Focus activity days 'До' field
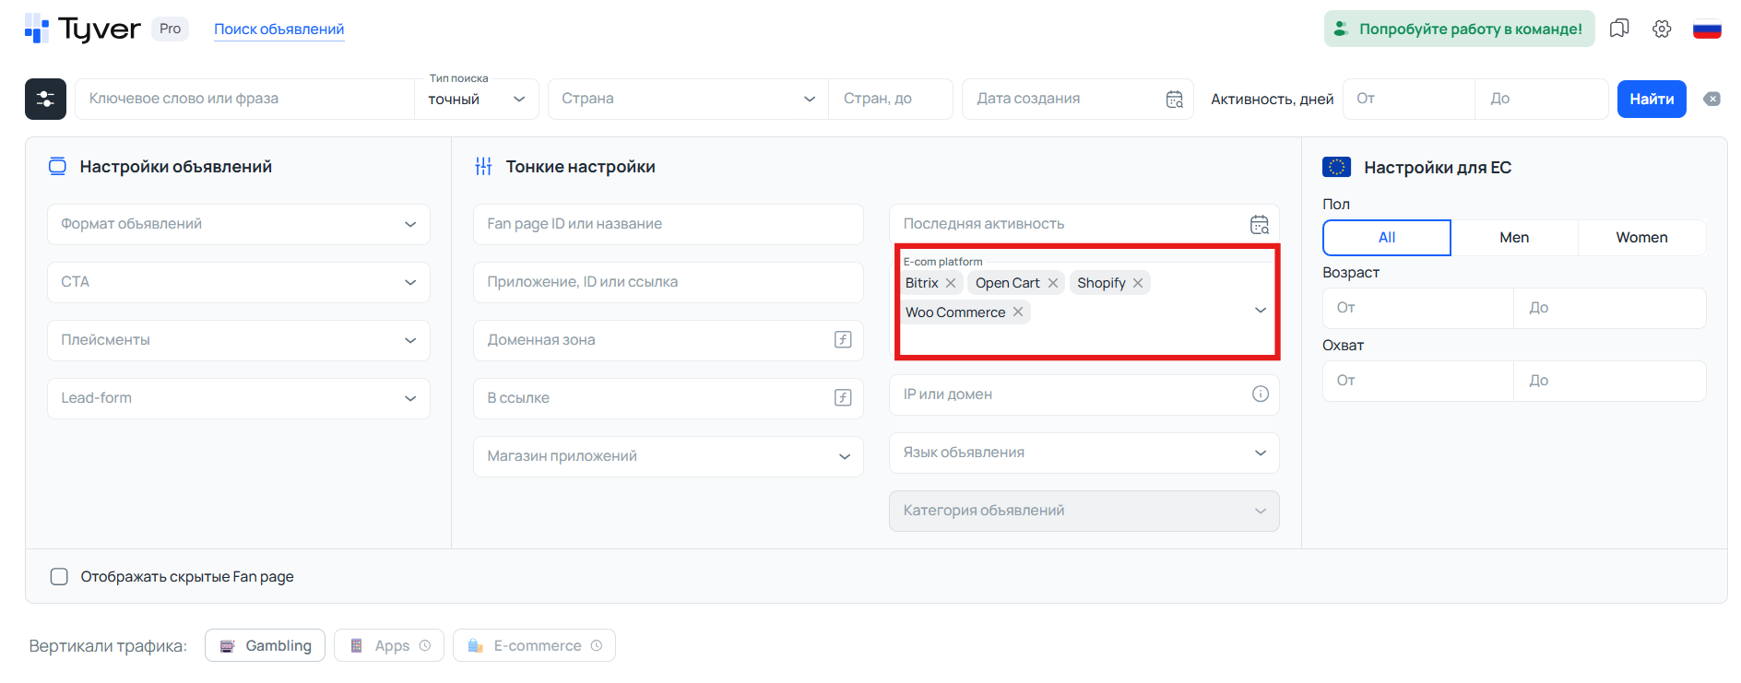The width and height of the screenshot is (1741, 683). 1542,99
